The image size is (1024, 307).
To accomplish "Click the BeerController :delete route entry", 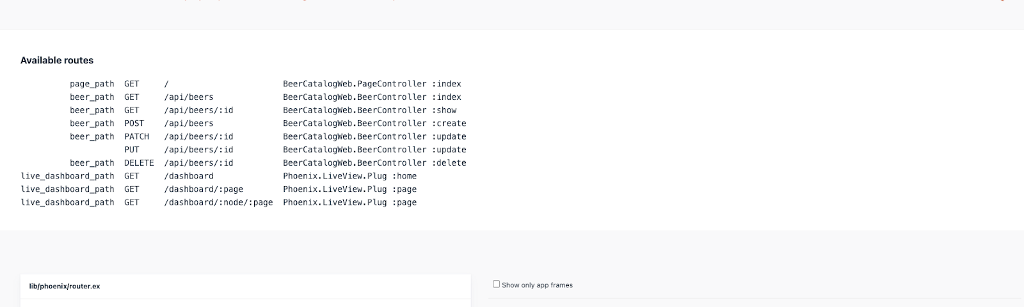I will point(374,163).
